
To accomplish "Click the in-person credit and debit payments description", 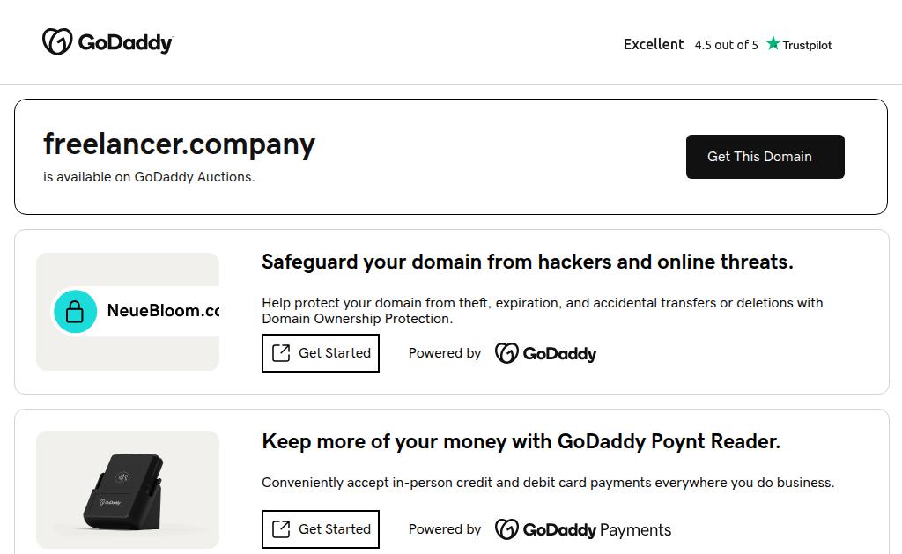I will coord(547,483).
